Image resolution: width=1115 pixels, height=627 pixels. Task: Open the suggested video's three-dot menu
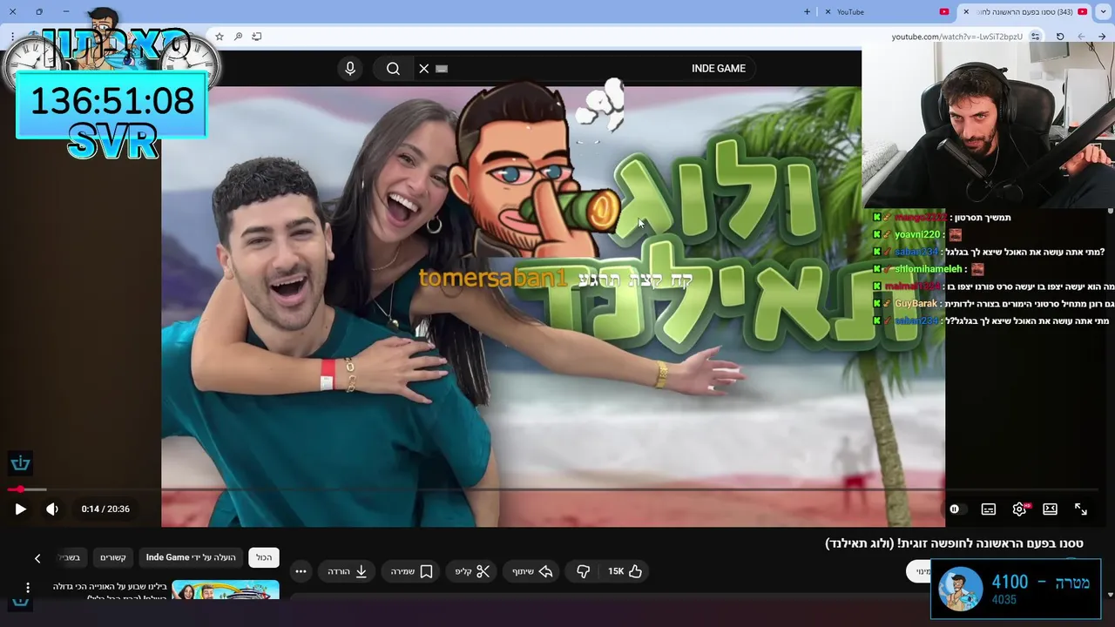28,588
